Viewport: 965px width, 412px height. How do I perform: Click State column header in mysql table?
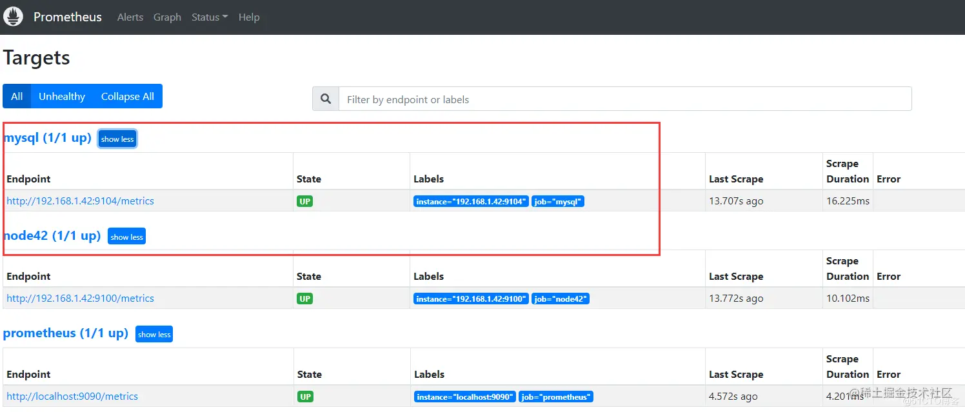pyautogui.click(x=309, y=179)
